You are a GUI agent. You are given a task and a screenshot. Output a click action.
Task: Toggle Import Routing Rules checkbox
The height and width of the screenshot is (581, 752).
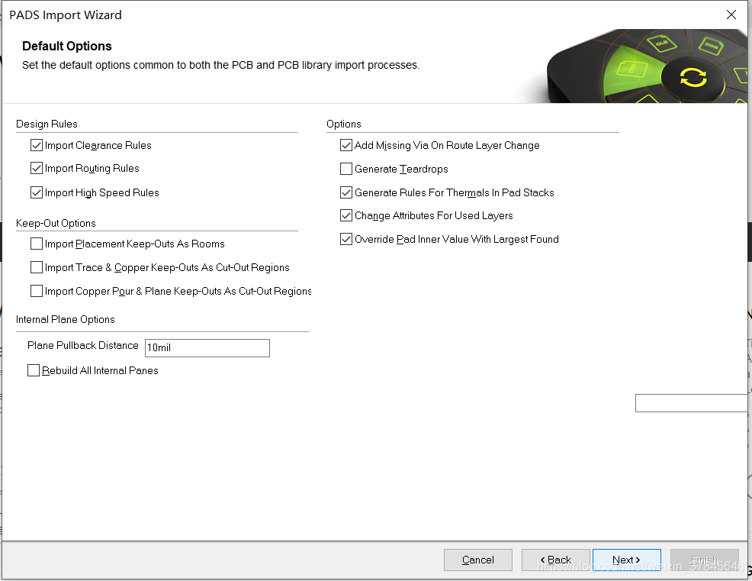[x=37, y=168]
